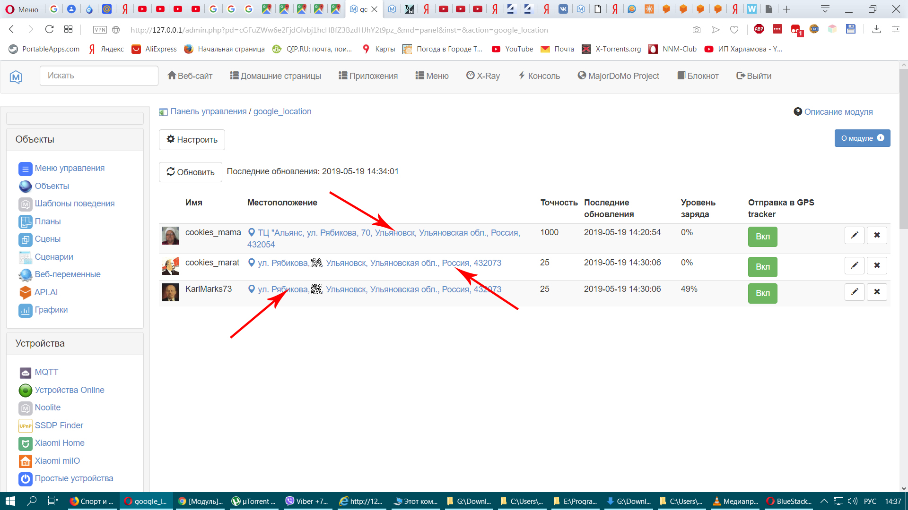Open the Меню dropdown in navbar
This screenshot has width=908, height=510.
click(432, 76)
